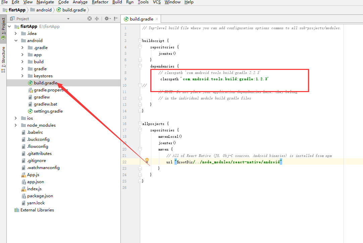Screen dimensions: 363x243
Task: Collapse the android folder in tree
Action: (16, 41)
